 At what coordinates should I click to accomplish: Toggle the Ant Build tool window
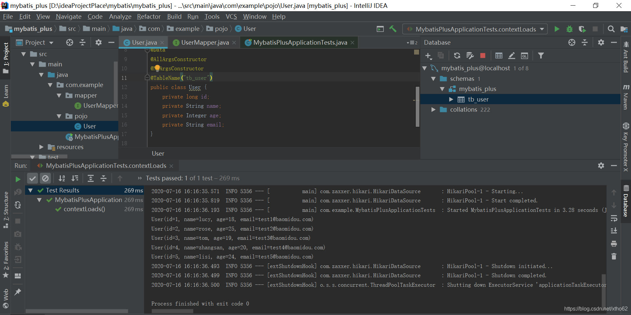coord(626,56)
